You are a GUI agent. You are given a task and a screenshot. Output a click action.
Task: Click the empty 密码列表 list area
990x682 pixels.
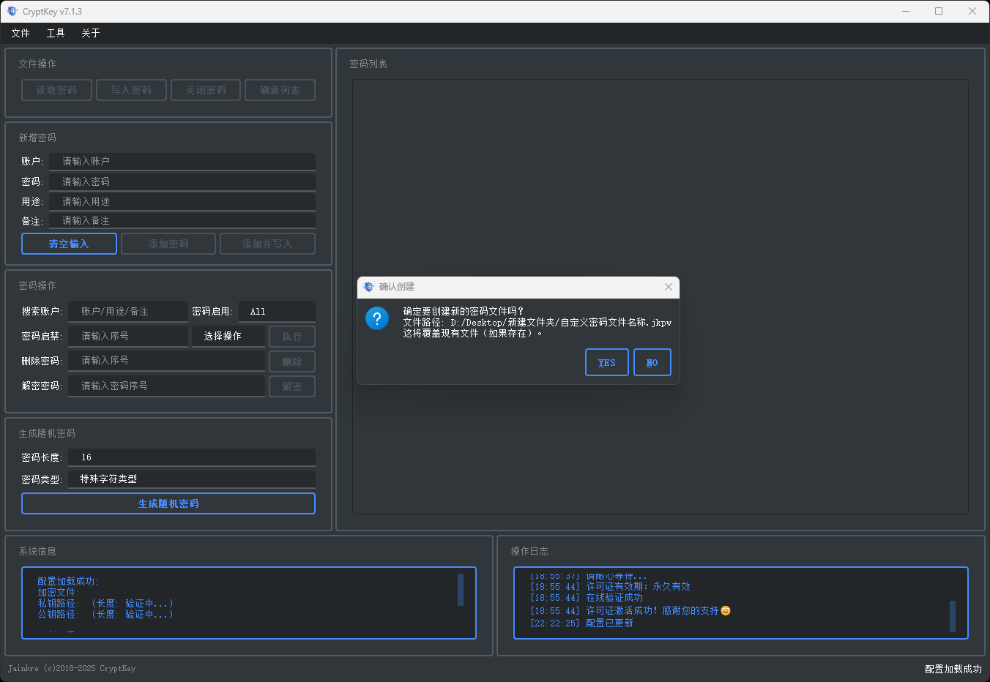660,296
